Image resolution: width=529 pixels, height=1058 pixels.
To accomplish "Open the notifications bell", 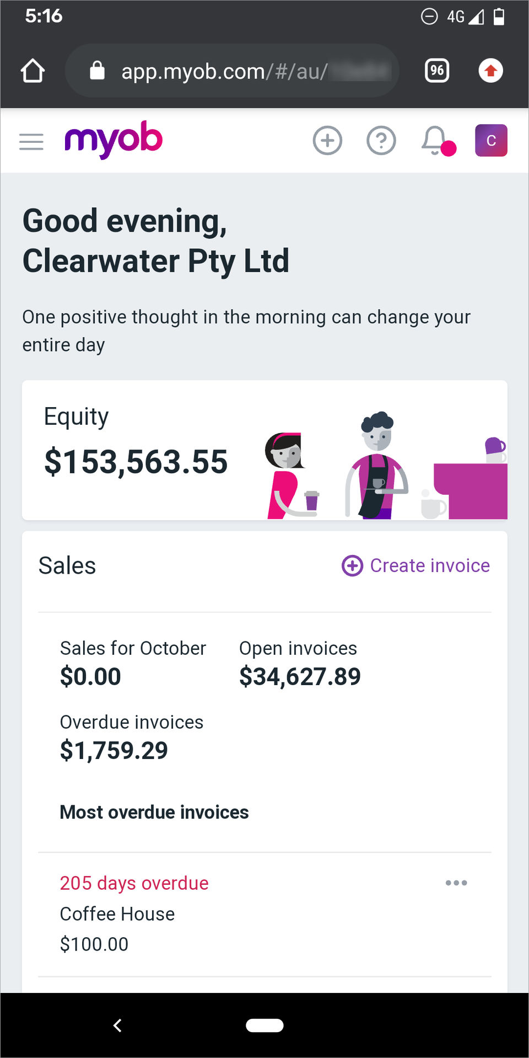I will [x=435, y=141].
